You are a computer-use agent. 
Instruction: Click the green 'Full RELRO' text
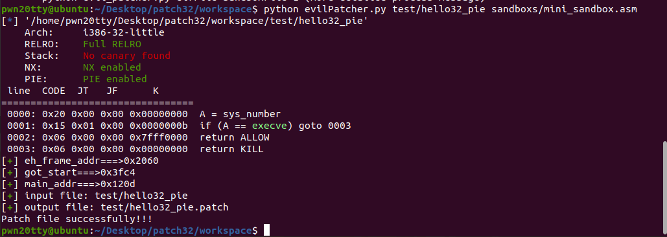pyautogui.click(x=112, y=44)
